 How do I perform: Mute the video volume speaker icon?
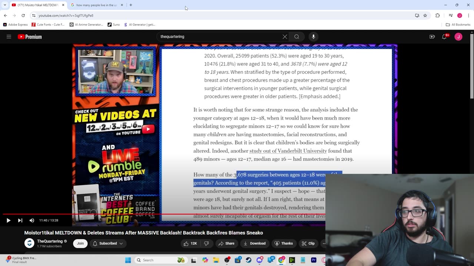click(x=32, y=220)
